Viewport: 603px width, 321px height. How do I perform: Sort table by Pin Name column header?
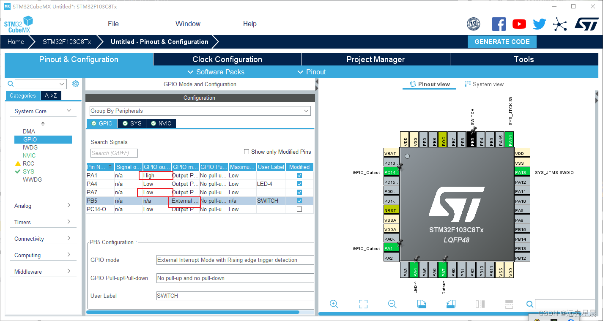100,167
